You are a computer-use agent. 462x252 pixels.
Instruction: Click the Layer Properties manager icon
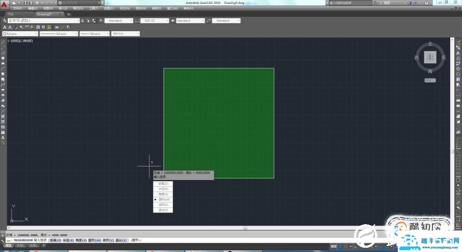point(5,21)
